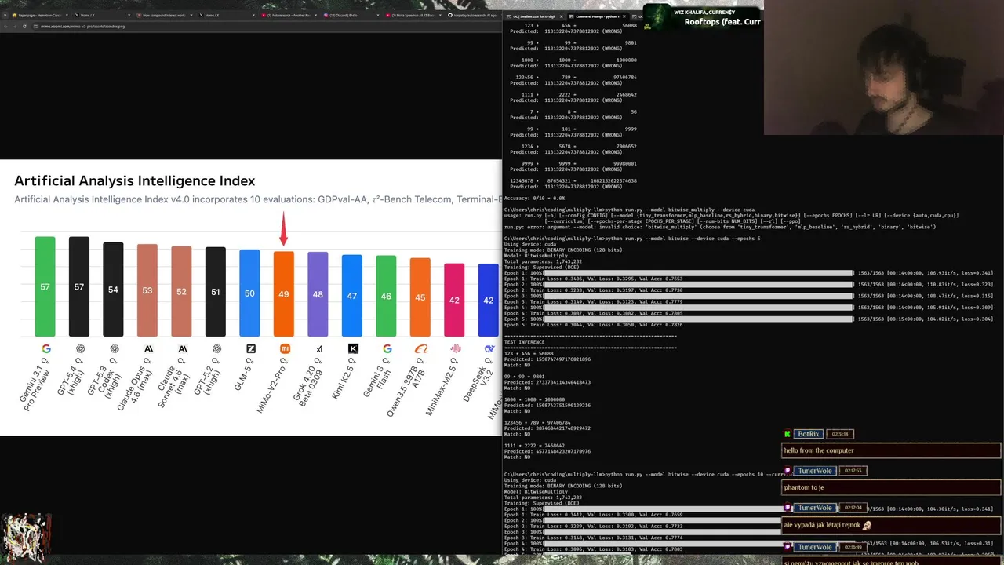
Task: Click TunerWole username stamped 02:17:55
Action: point(814,471)
